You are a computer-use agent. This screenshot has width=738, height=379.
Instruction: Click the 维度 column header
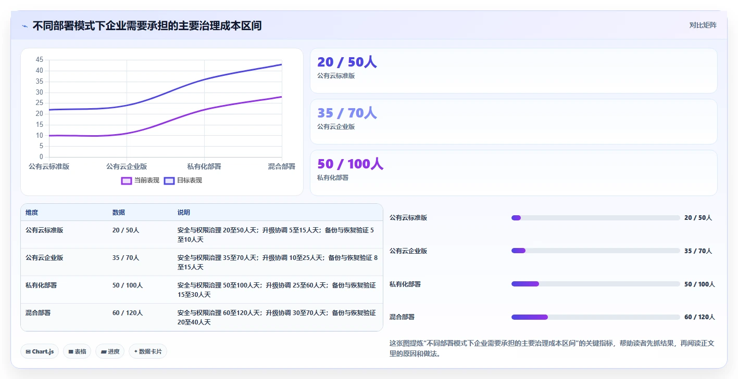(32, 213)
